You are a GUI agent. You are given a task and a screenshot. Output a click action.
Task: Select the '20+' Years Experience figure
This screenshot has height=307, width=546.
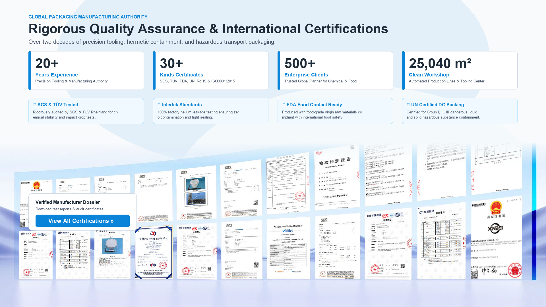click(x=47, y=63)
